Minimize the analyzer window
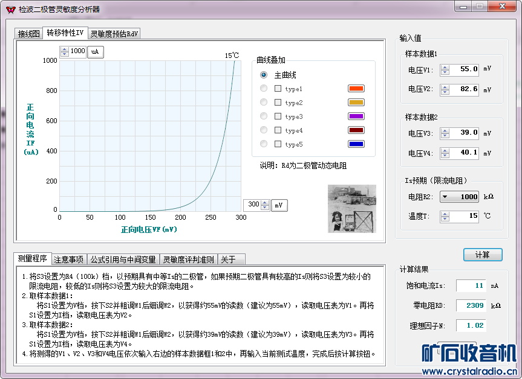522x379 pixels. [x=463, y=6]
